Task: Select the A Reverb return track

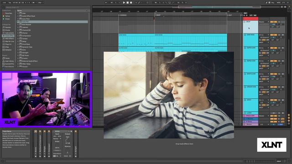Action: point(250,118)
